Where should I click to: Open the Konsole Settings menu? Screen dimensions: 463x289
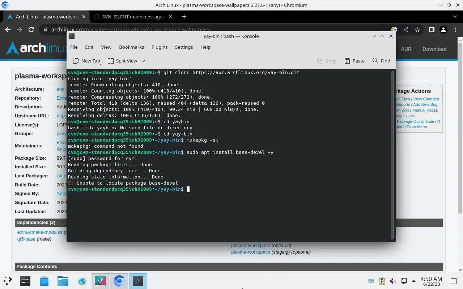coord(184,47)
